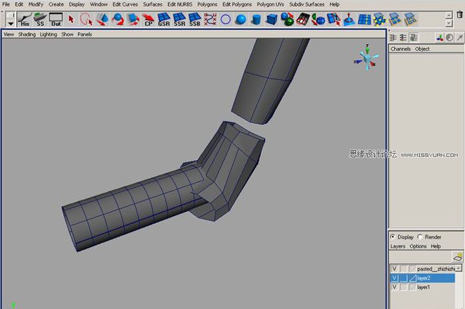Click the layer2 color swatch box
The image size is (465, 309).
(x=412, y=278)
